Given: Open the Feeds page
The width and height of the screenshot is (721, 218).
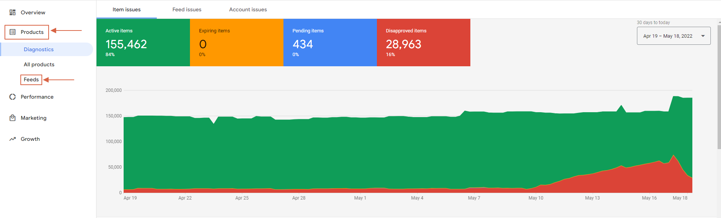Looking at the screenshot, I should click(31, 79).
